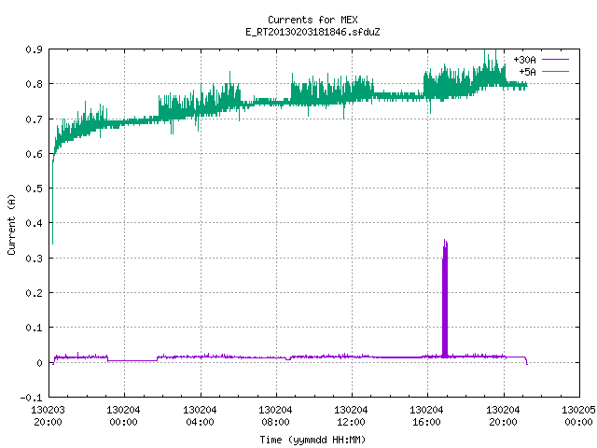This screenshot has height=448, width=597.
Task: Click x-axis tick label 130204 12:00
Action: click(x=351, y=416)
